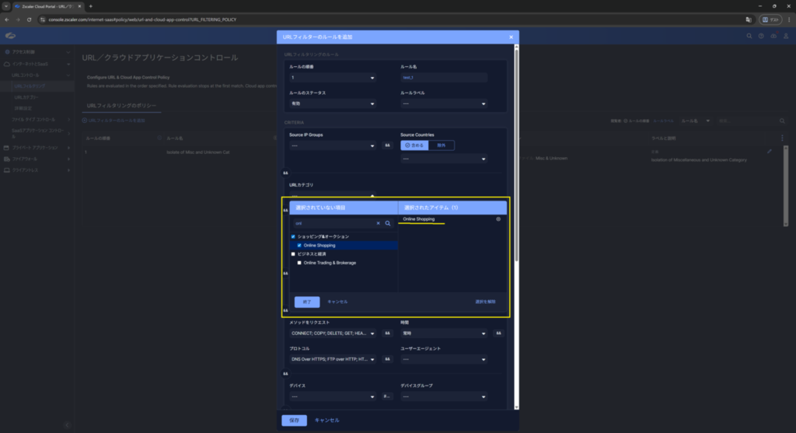Open the メソッドをリクエスト dropdown
The width and height of the screenshot is (796, 433).
pos(333,333)
